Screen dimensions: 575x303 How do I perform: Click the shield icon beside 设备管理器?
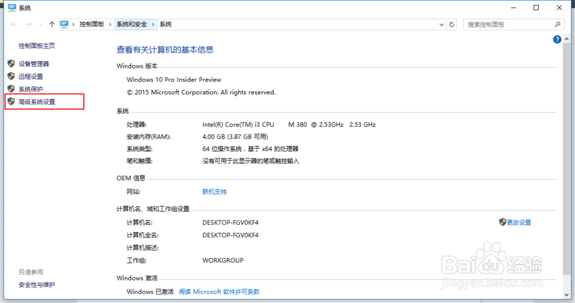point(11,63)
